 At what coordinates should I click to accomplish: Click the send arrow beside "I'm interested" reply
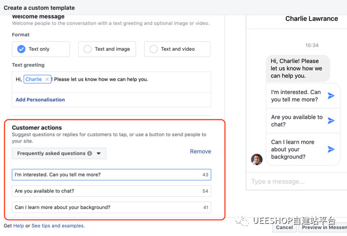point(331,96)
